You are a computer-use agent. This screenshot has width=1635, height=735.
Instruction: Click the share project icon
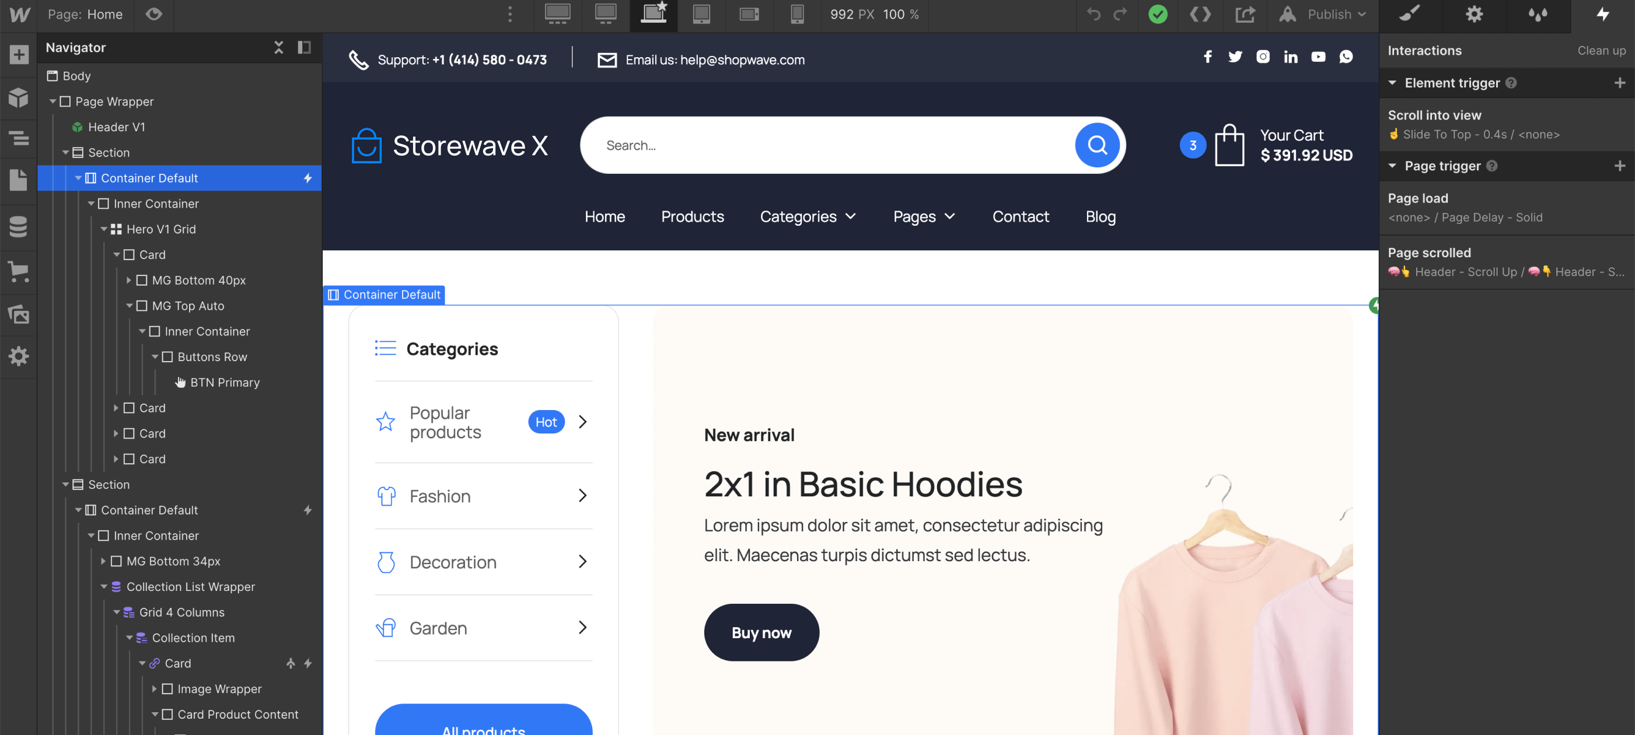[x=1244, y=14]
